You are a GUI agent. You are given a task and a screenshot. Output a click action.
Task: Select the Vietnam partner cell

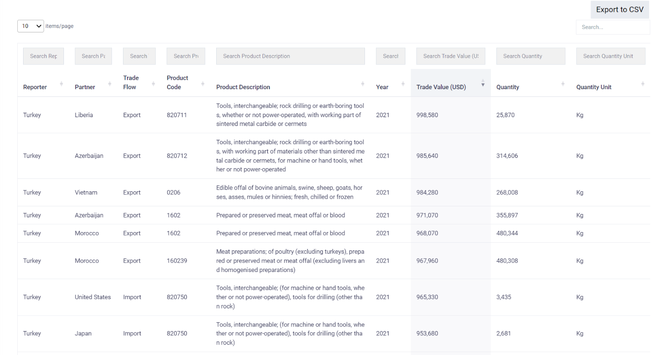tap(86, 193)
